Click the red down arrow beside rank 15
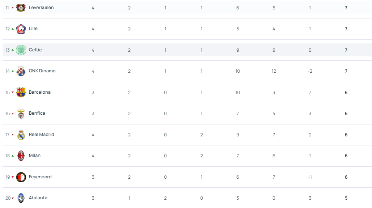Image resolution: width=372 pixels, height=208 pixels. click(13, 93)
